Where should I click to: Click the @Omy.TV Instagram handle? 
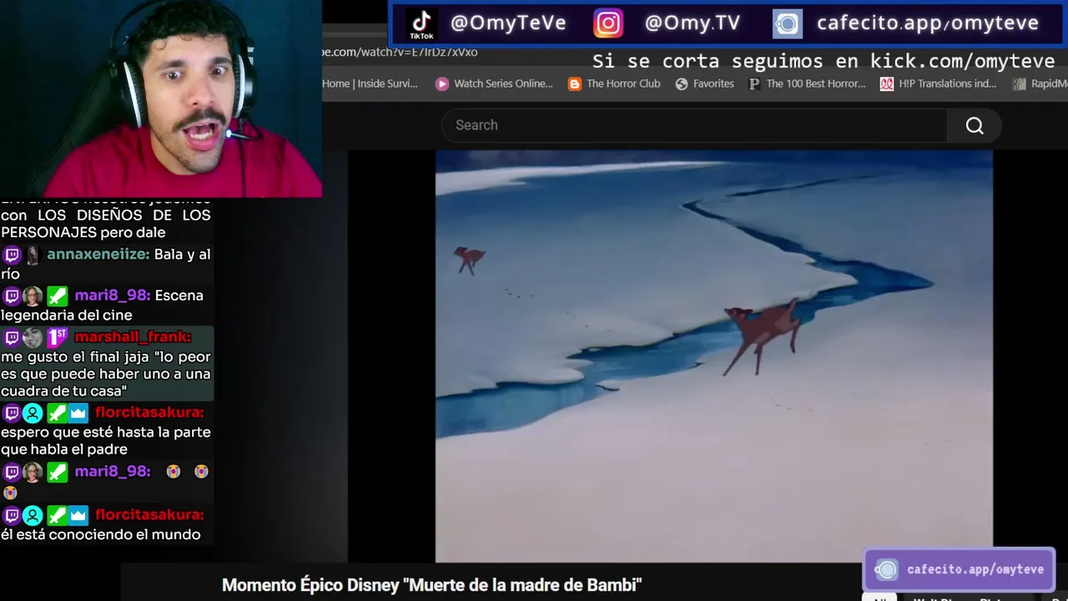click(x=693, y=23)
